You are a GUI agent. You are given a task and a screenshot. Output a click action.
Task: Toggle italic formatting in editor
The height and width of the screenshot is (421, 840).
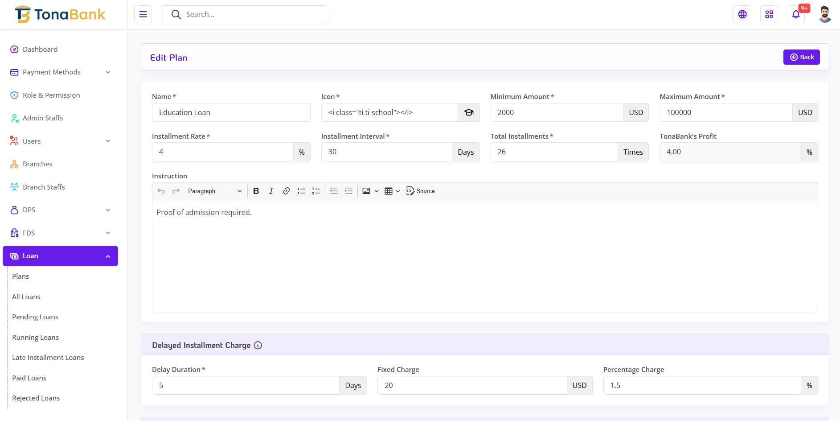click(271, 191)
